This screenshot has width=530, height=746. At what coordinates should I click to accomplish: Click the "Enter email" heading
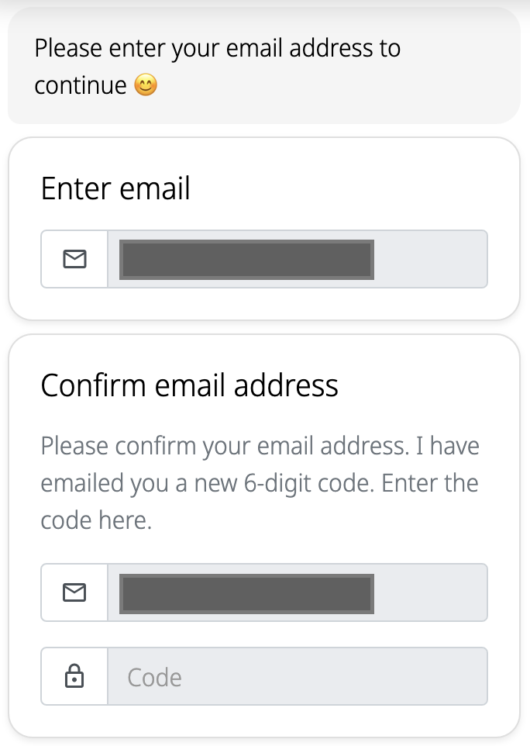pyautogui.click(x=115, y=189)
